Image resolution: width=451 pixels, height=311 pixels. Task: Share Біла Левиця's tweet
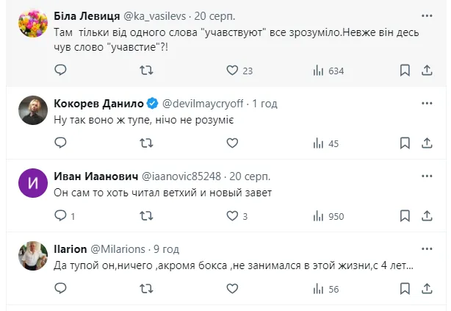[427, 71]
